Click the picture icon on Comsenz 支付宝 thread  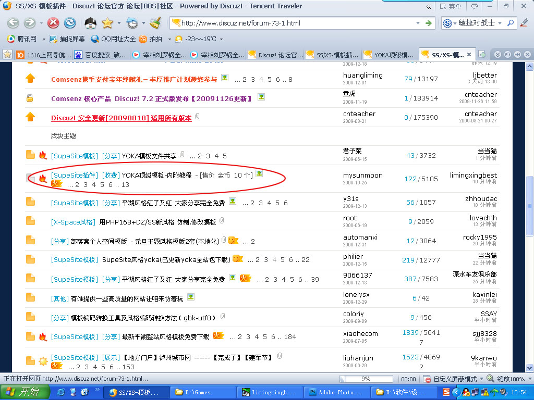[225, 78]
